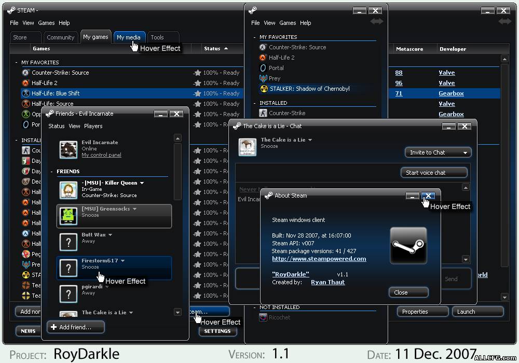Screen dimensions: 519x363
Task: Click the Half-Life: Blue Shift game icon
Action: click(x=26, y=93)
